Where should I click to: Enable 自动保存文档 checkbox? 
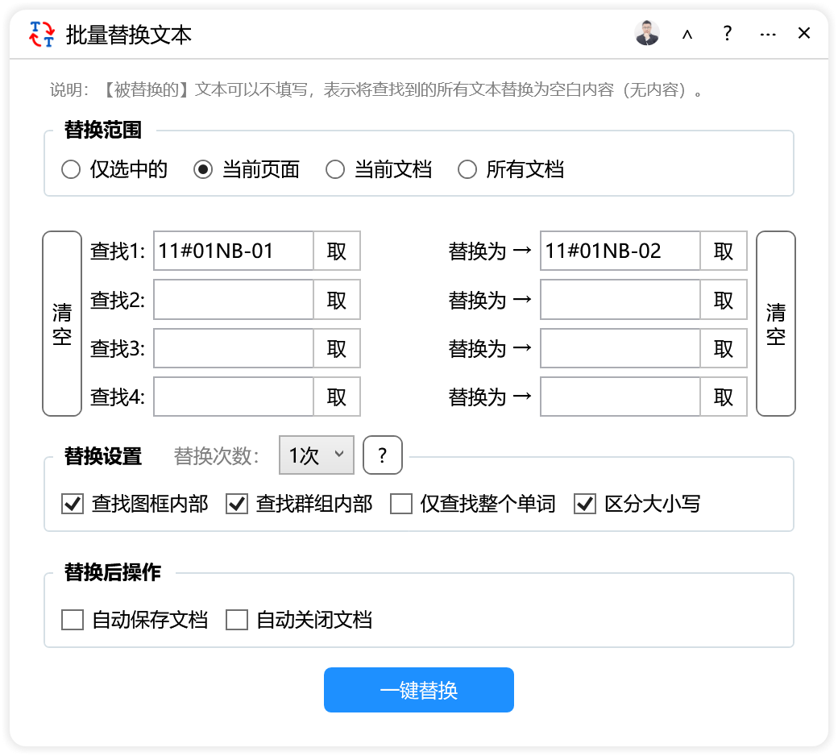73,620
